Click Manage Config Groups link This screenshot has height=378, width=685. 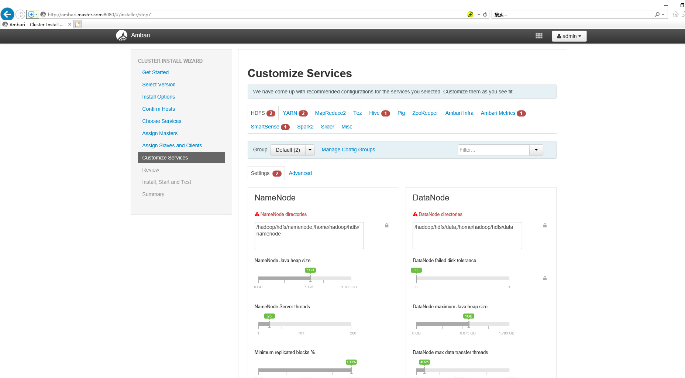point(348,150)
